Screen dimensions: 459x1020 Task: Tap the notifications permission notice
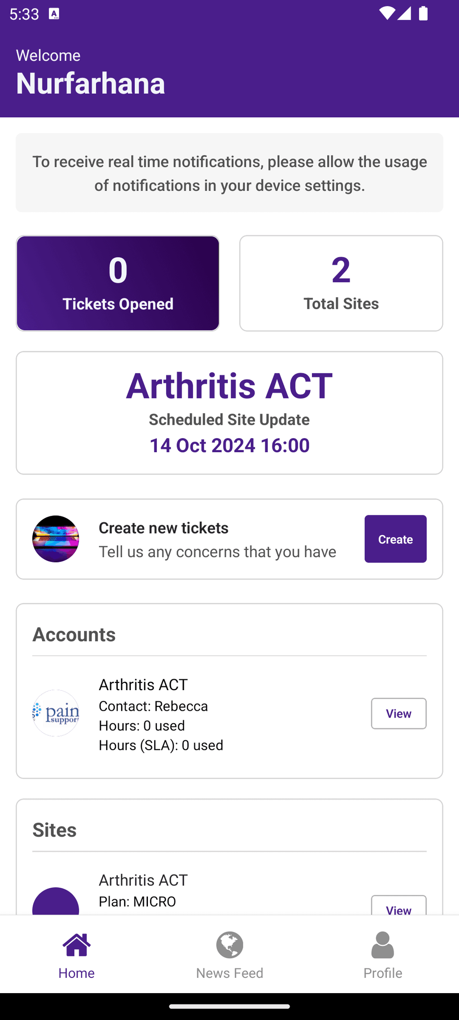[229, 173]
